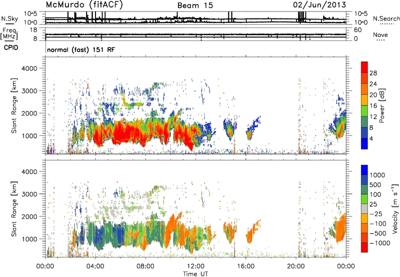The image size is (400, 277).
Task: Click the '04:00' time axis tick label
Action: point(95,266)
